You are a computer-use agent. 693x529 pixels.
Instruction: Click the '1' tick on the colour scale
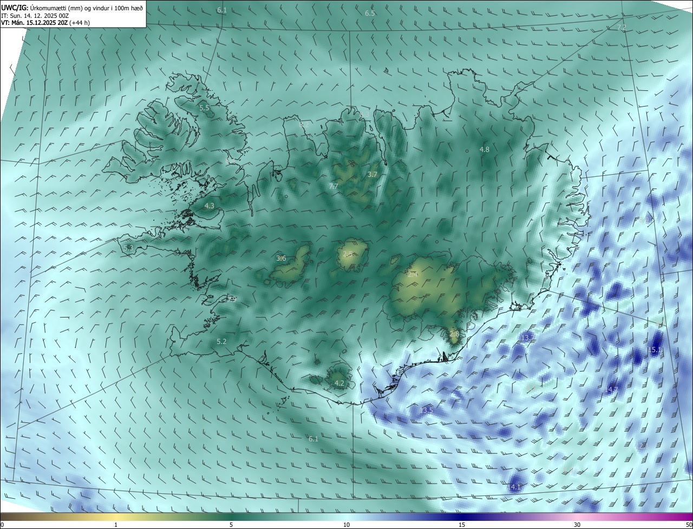coord(116,525)
